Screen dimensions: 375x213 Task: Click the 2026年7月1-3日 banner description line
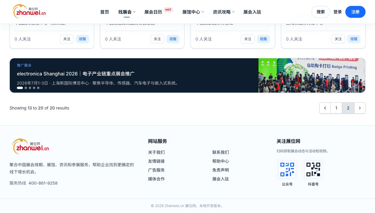click(98, 83)
